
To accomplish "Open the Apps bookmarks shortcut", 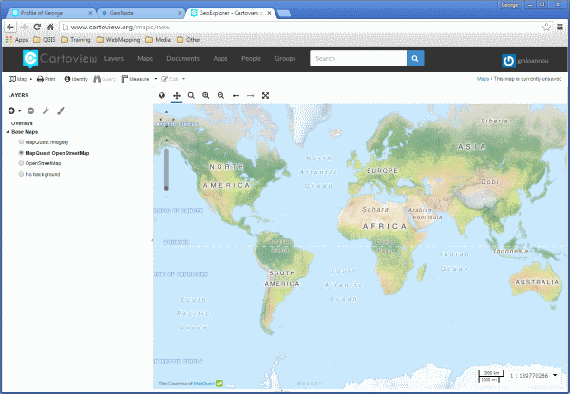I will pyautogui.click(x=17, y=40).
